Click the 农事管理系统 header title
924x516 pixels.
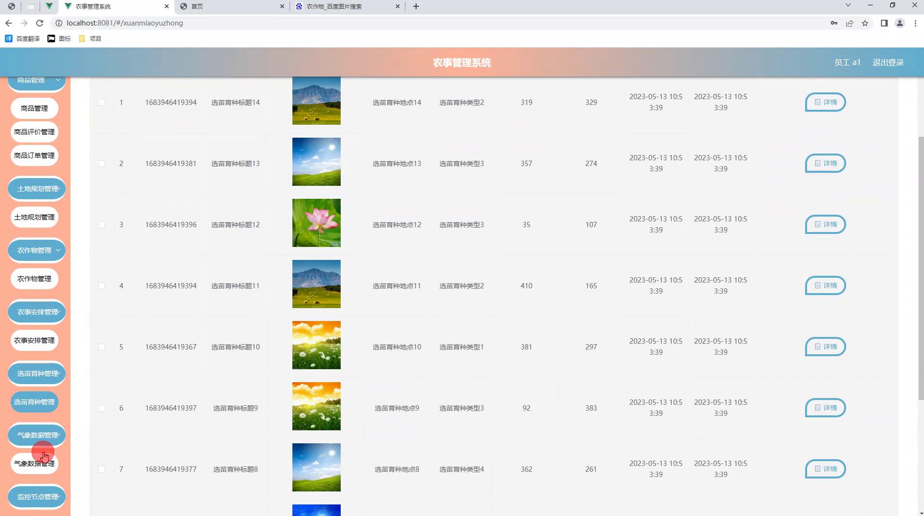tap(462, 63)
